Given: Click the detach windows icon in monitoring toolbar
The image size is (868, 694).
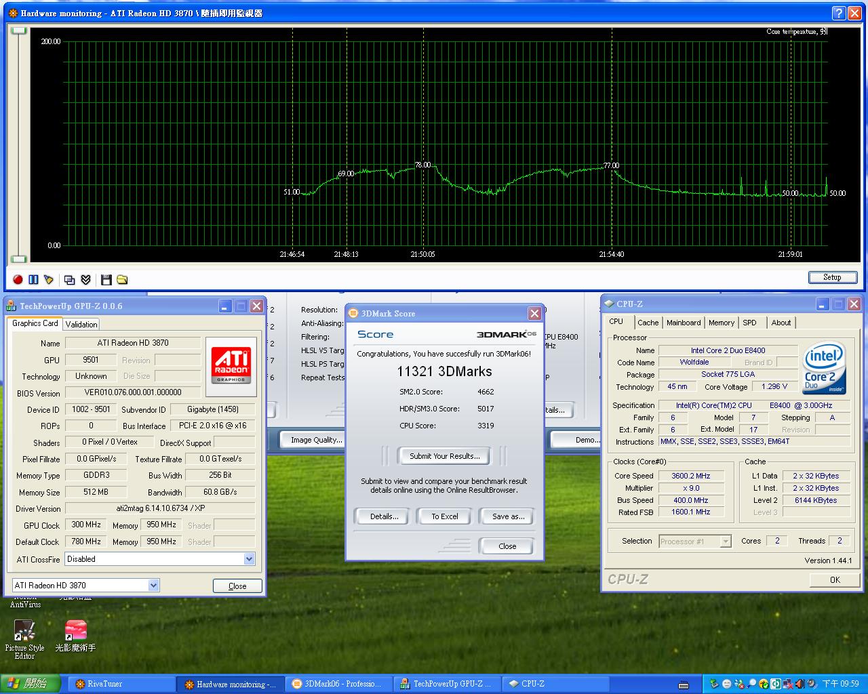Looking at the screenshot, I should coord(69,279).
